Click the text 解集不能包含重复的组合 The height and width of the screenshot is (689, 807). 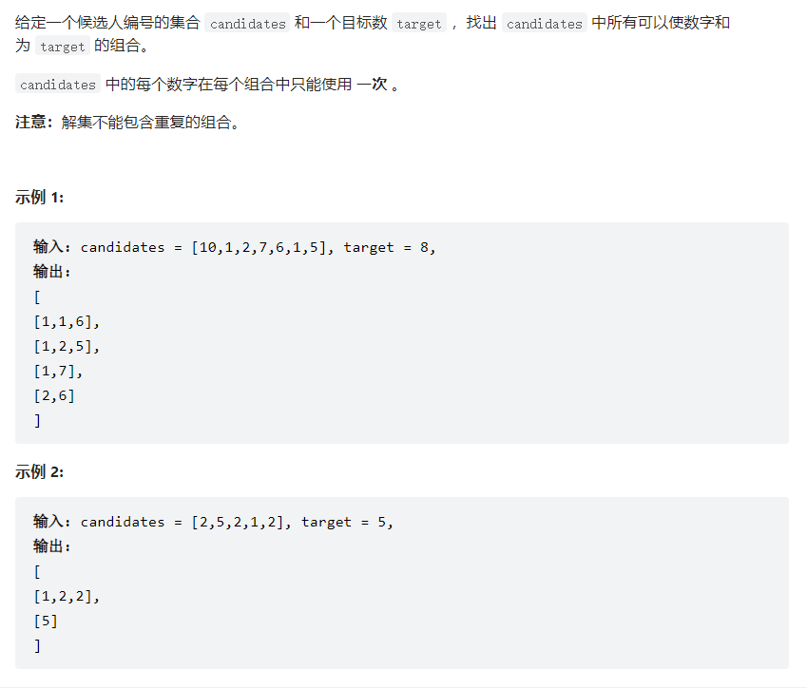(150, 123)
